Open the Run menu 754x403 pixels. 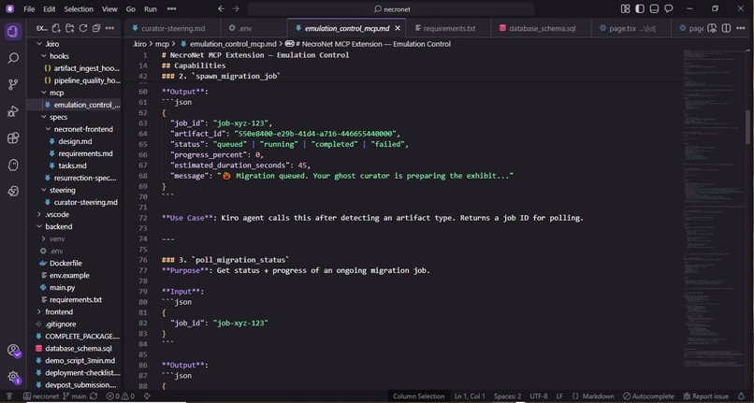pos(150,8)
